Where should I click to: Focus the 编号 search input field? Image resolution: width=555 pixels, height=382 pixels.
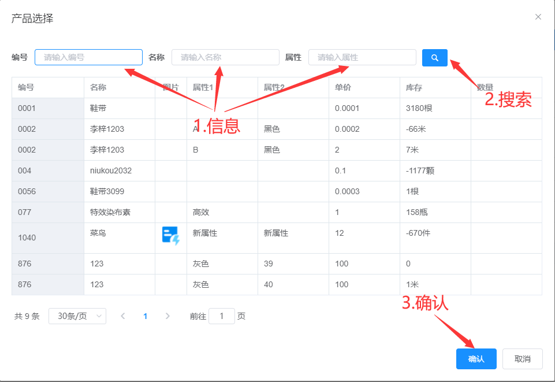click(x=88, y=57)
